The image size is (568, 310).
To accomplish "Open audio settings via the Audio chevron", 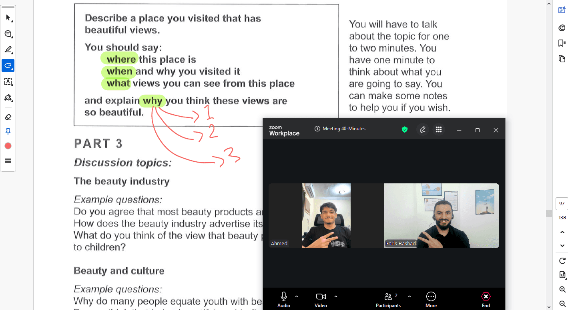I will tap(296, 296).
